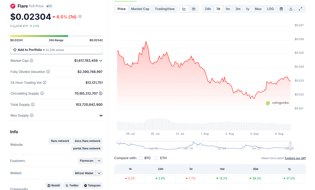Set chart range to 1y
315x190 pixels.
click(x=247, y=9)
